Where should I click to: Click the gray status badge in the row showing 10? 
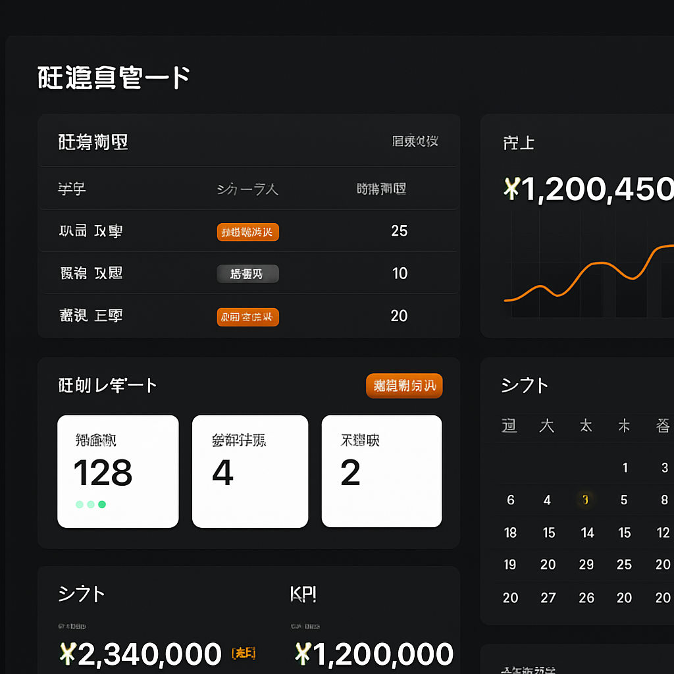click(247, 274)
